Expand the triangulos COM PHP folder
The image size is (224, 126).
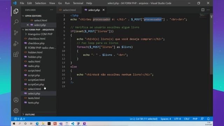[39, 34]
